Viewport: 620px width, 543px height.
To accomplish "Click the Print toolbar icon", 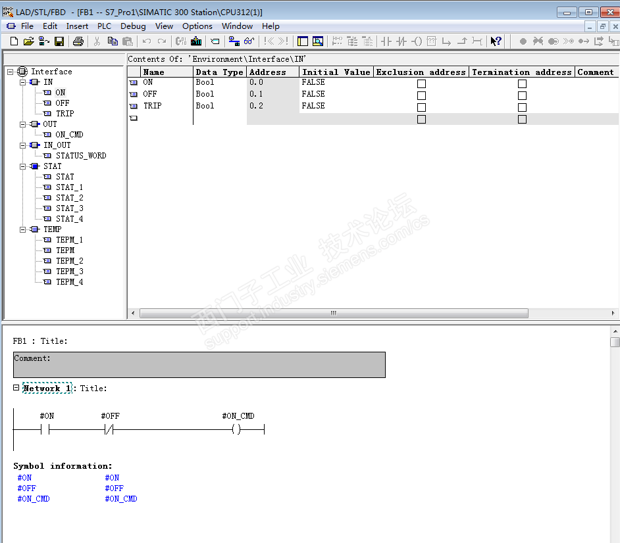I will tap(78, 41).
